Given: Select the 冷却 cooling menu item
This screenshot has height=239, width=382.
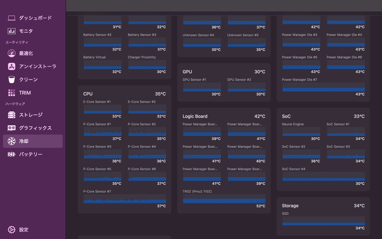Looking at the screenshot, I should (x=33, y=141).
